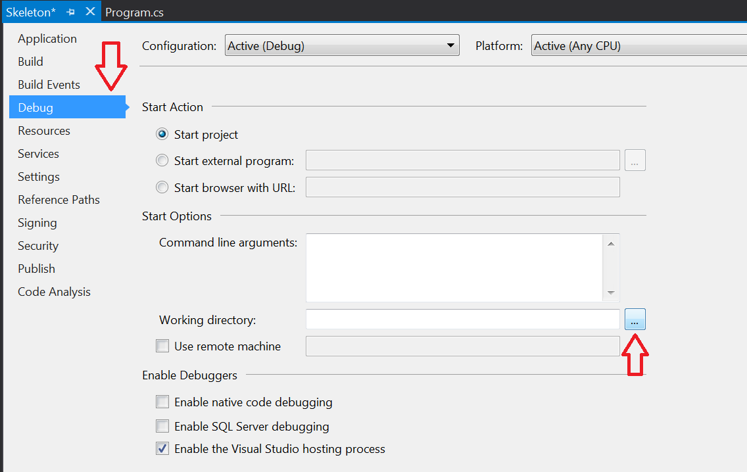
Task: Go to the Application settings page
Action: (47, 39)
